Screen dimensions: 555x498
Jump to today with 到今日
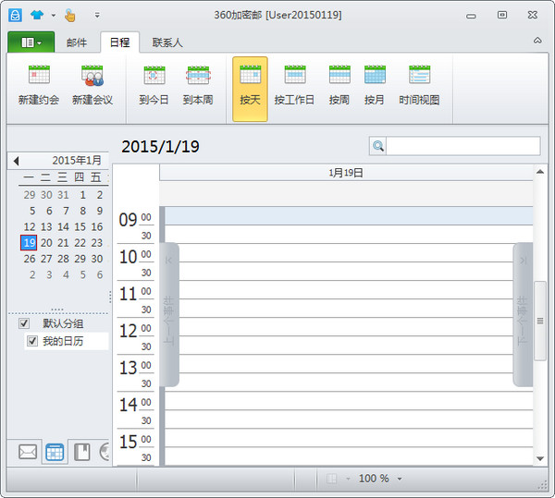click(154, 76)
